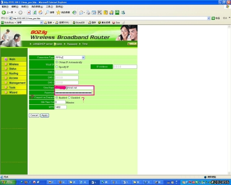Viewport: 231px width, 185px height.
Task: Open the Mail icon dropdown arrow
Action: coord(84,13)
